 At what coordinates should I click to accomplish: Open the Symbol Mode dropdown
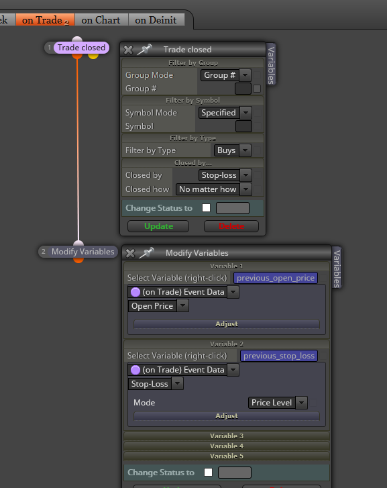coord(225,113)
